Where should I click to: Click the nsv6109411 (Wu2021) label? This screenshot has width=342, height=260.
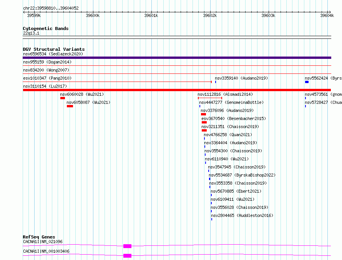coord(232,199)
